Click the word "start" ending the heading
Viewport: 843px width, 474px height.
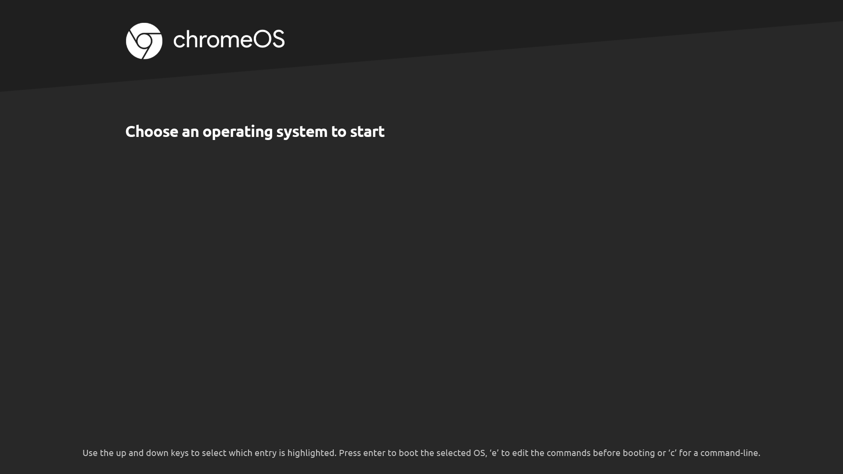pos(367,131)
